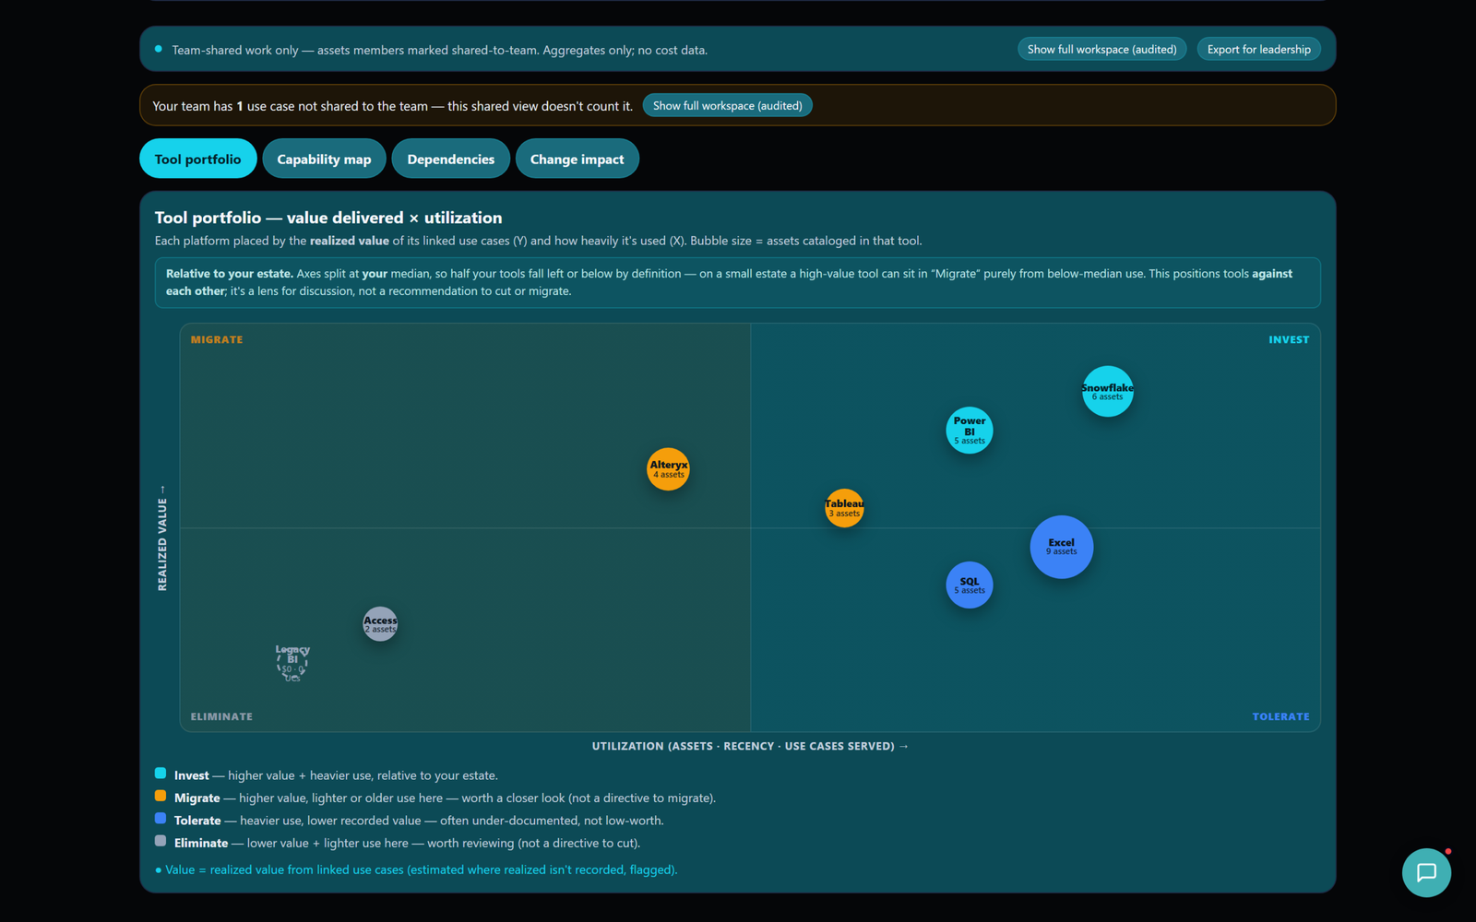This screenshot has width=1476, height=922.
Task: Click the ELIMINATE quadrant label
Action: point(221,716)
